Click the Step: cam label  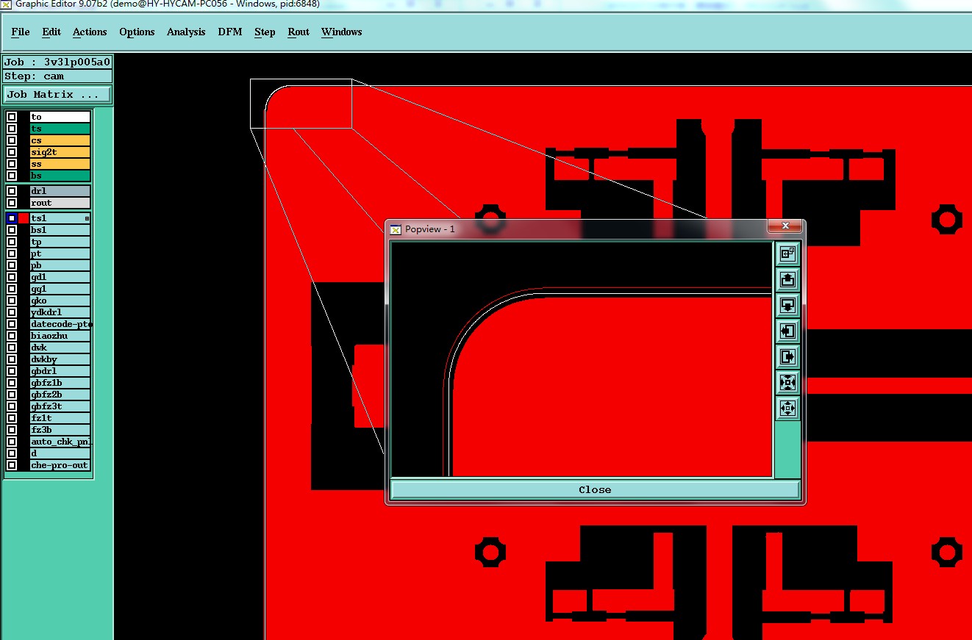coord(57,76)
